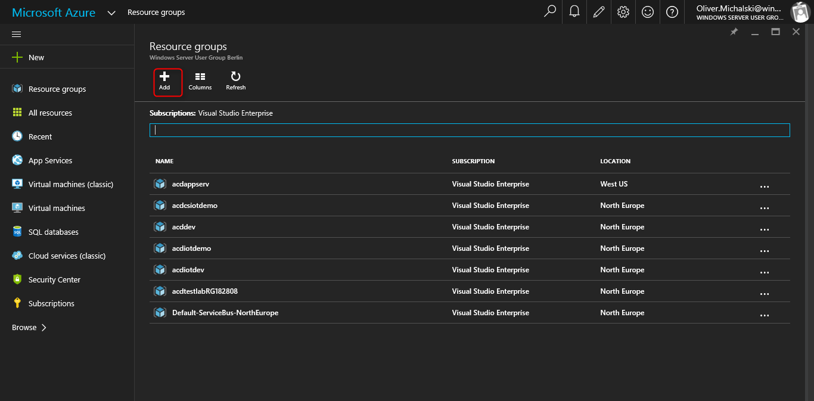Image resolution: width=814 pixels, height=401 pixels.
Task: Open SQL databases in the sidebar
Action: point(54,232)
